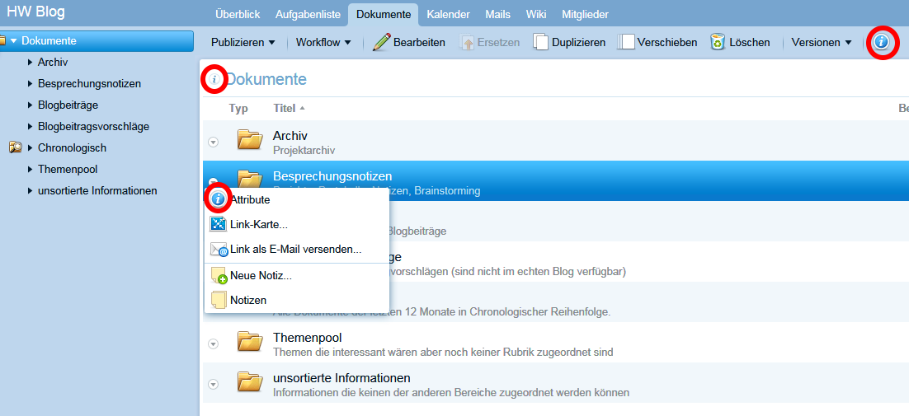Image resolution: width=909 pixels, height=416 pixels.
Task: Select Blogbeiträge in the sidebar tree
Action: coord(68,105)
